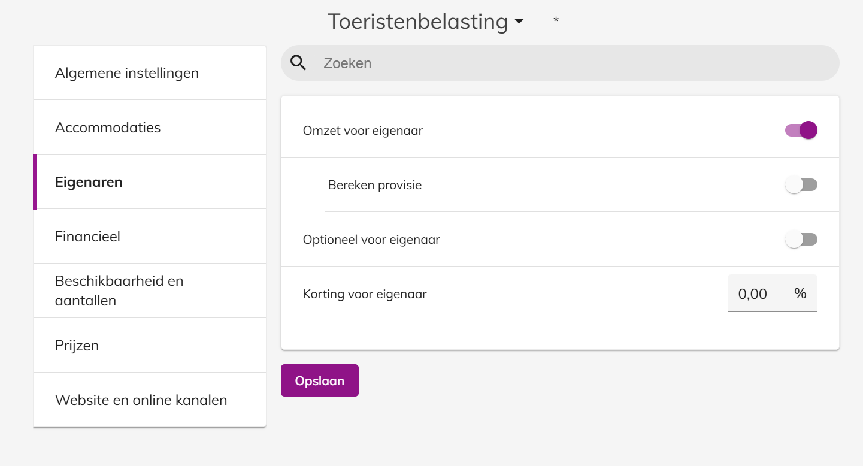
Task: Turn on Optioneel voor eigenaar
Action: [801, 240]
